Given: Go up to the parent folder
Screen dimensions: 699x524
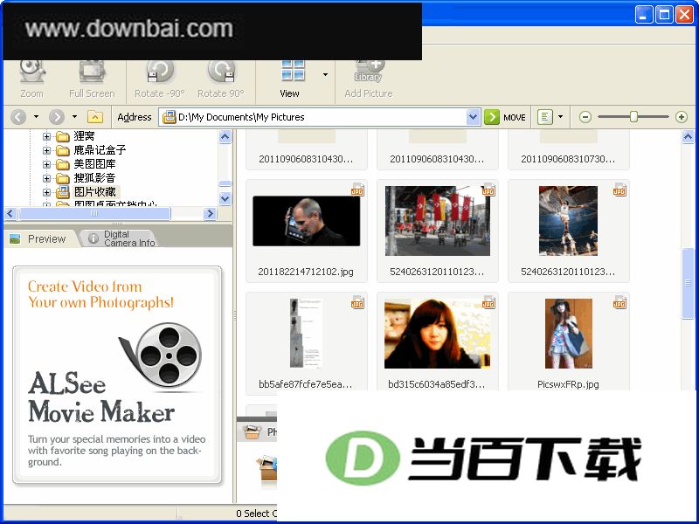Looking at the screenshot, I should pyautogui.click(x=95, y=117).
